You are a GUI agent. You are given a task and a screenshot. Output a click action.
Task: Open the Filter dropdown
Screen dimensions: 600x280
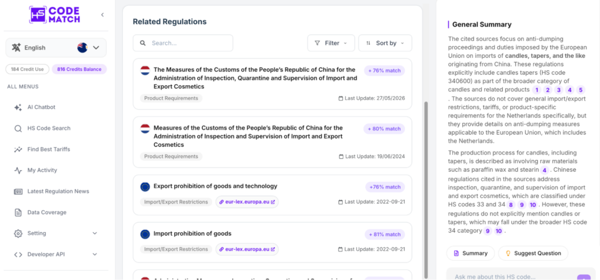point(331,43)
